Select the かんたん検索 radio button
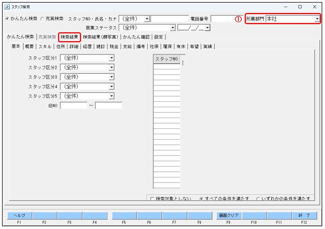This screenshot has height=229, width=325. point(7,19)
